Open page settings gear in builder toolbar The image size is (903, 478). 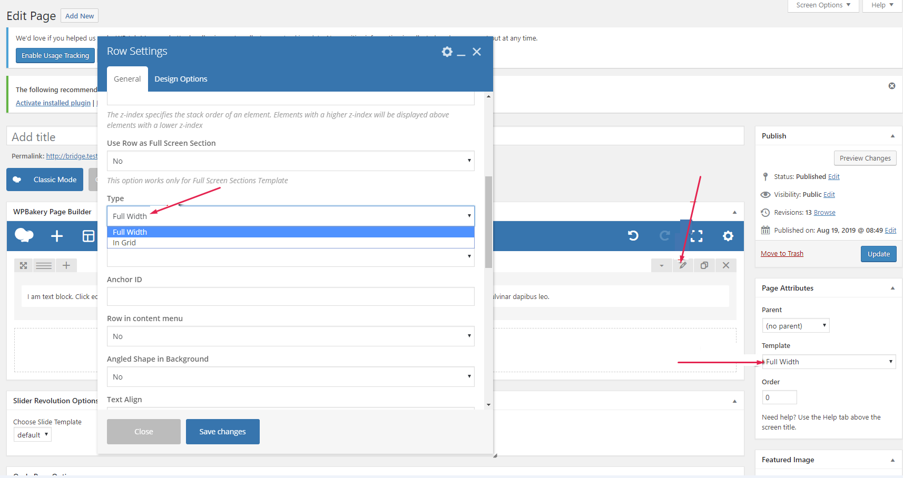pos(728,236)
